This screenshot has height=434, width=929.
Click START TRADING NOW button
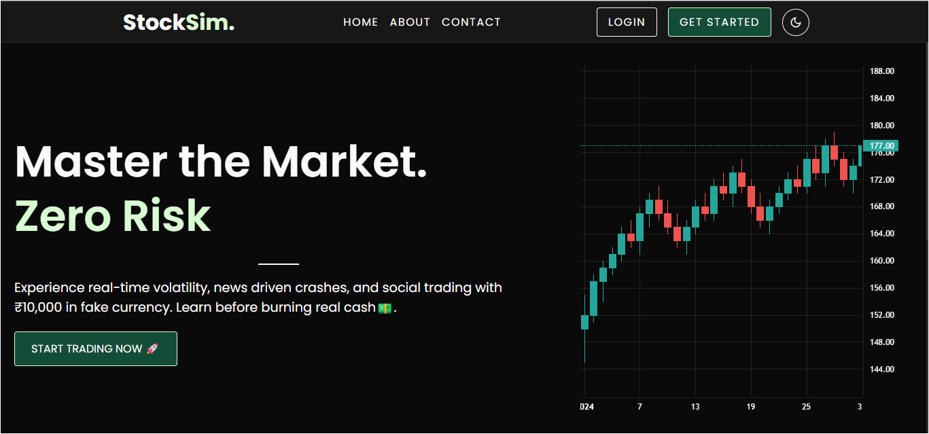pyautogui.click(x=95, y=348)
